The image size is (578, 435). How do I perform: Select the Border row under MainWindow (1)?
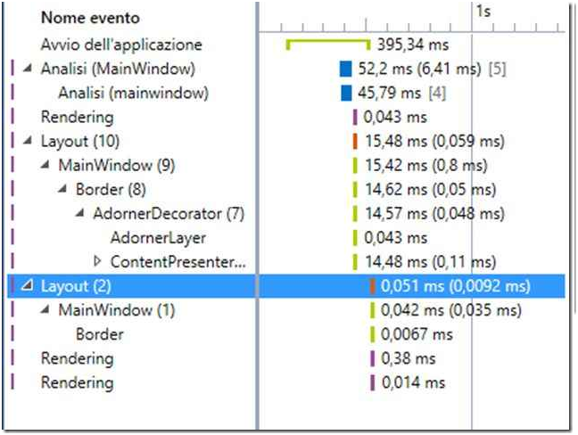[286, 334]
